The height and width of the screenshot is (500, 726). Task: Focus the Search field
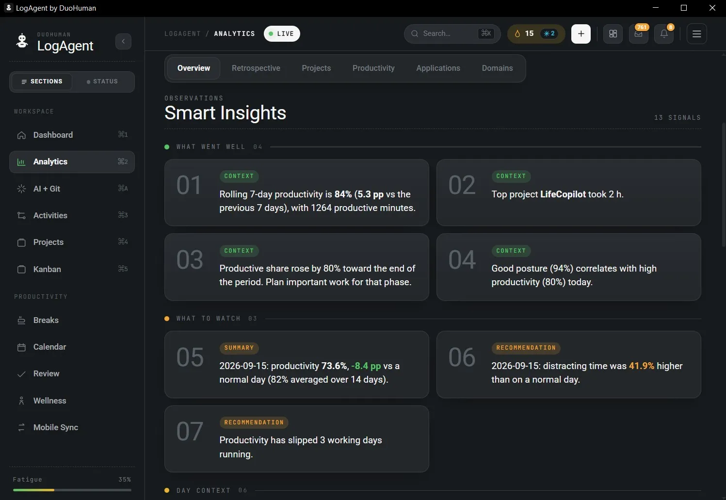(x=452, y=33)
